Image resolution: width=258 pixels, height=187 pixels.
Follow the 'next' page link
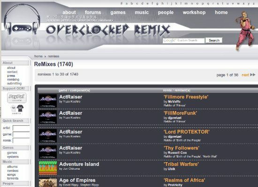pyautogui.click(x=245, y=75)
